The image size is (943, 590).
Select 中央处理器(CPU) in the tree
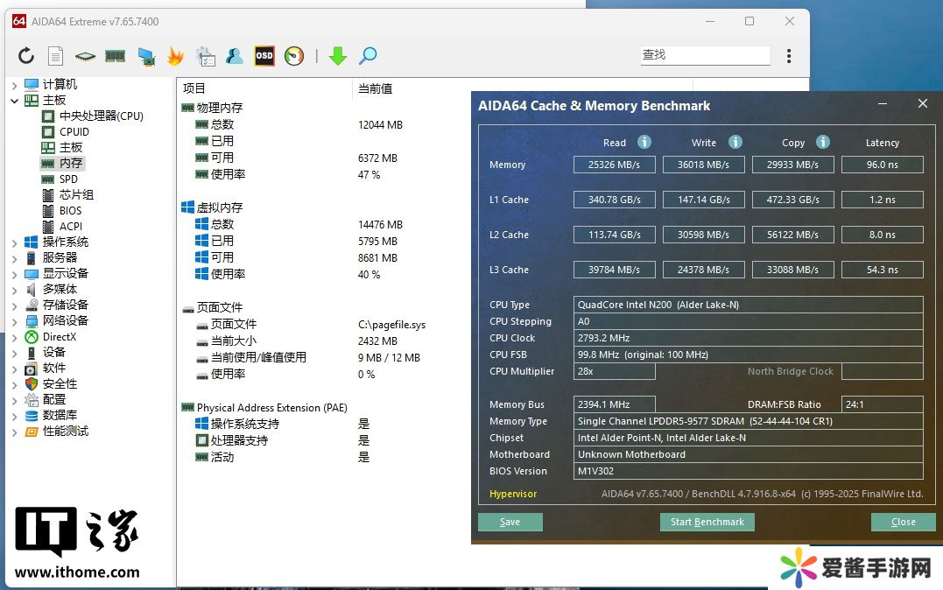[101, 116]
